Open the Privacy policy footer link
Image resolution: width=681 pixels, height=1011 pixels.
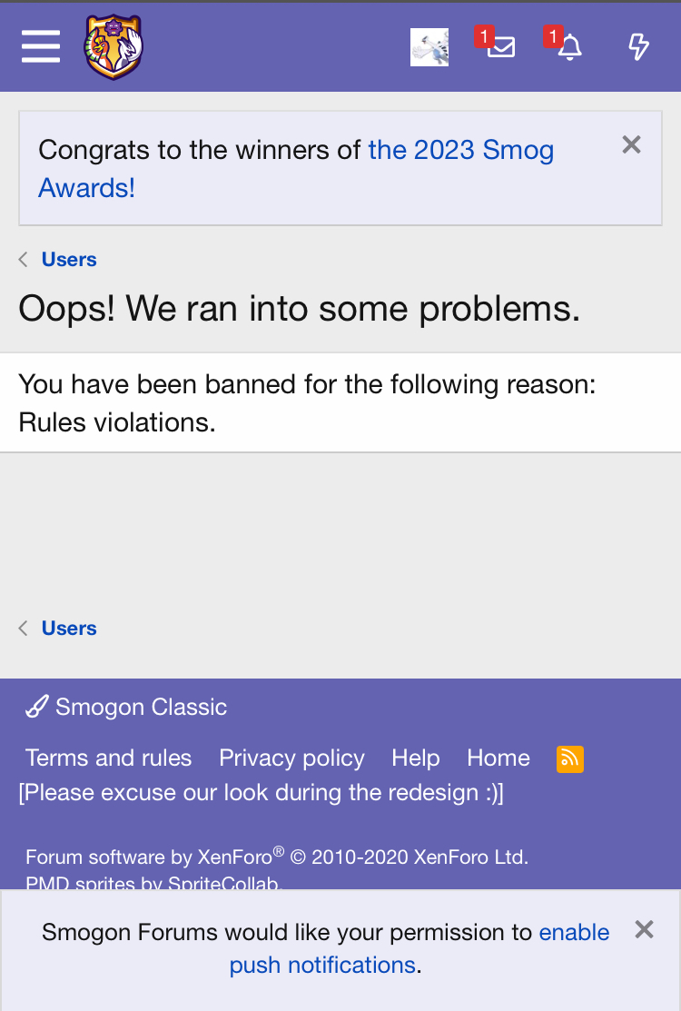coord(291,758)
